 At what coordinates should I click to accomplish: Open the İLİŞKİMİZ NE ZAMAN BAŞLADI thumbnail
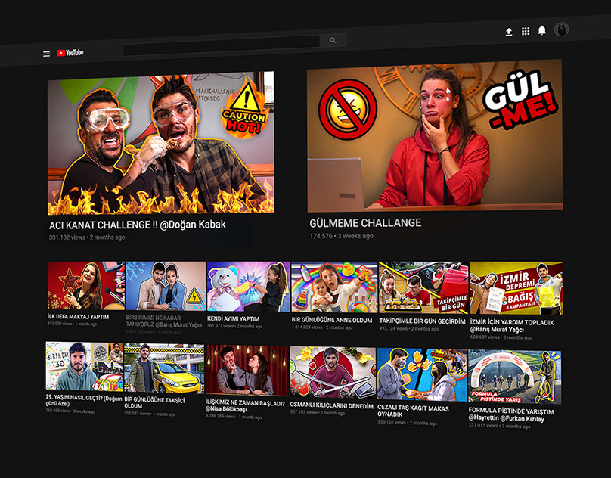coord(247,371)
